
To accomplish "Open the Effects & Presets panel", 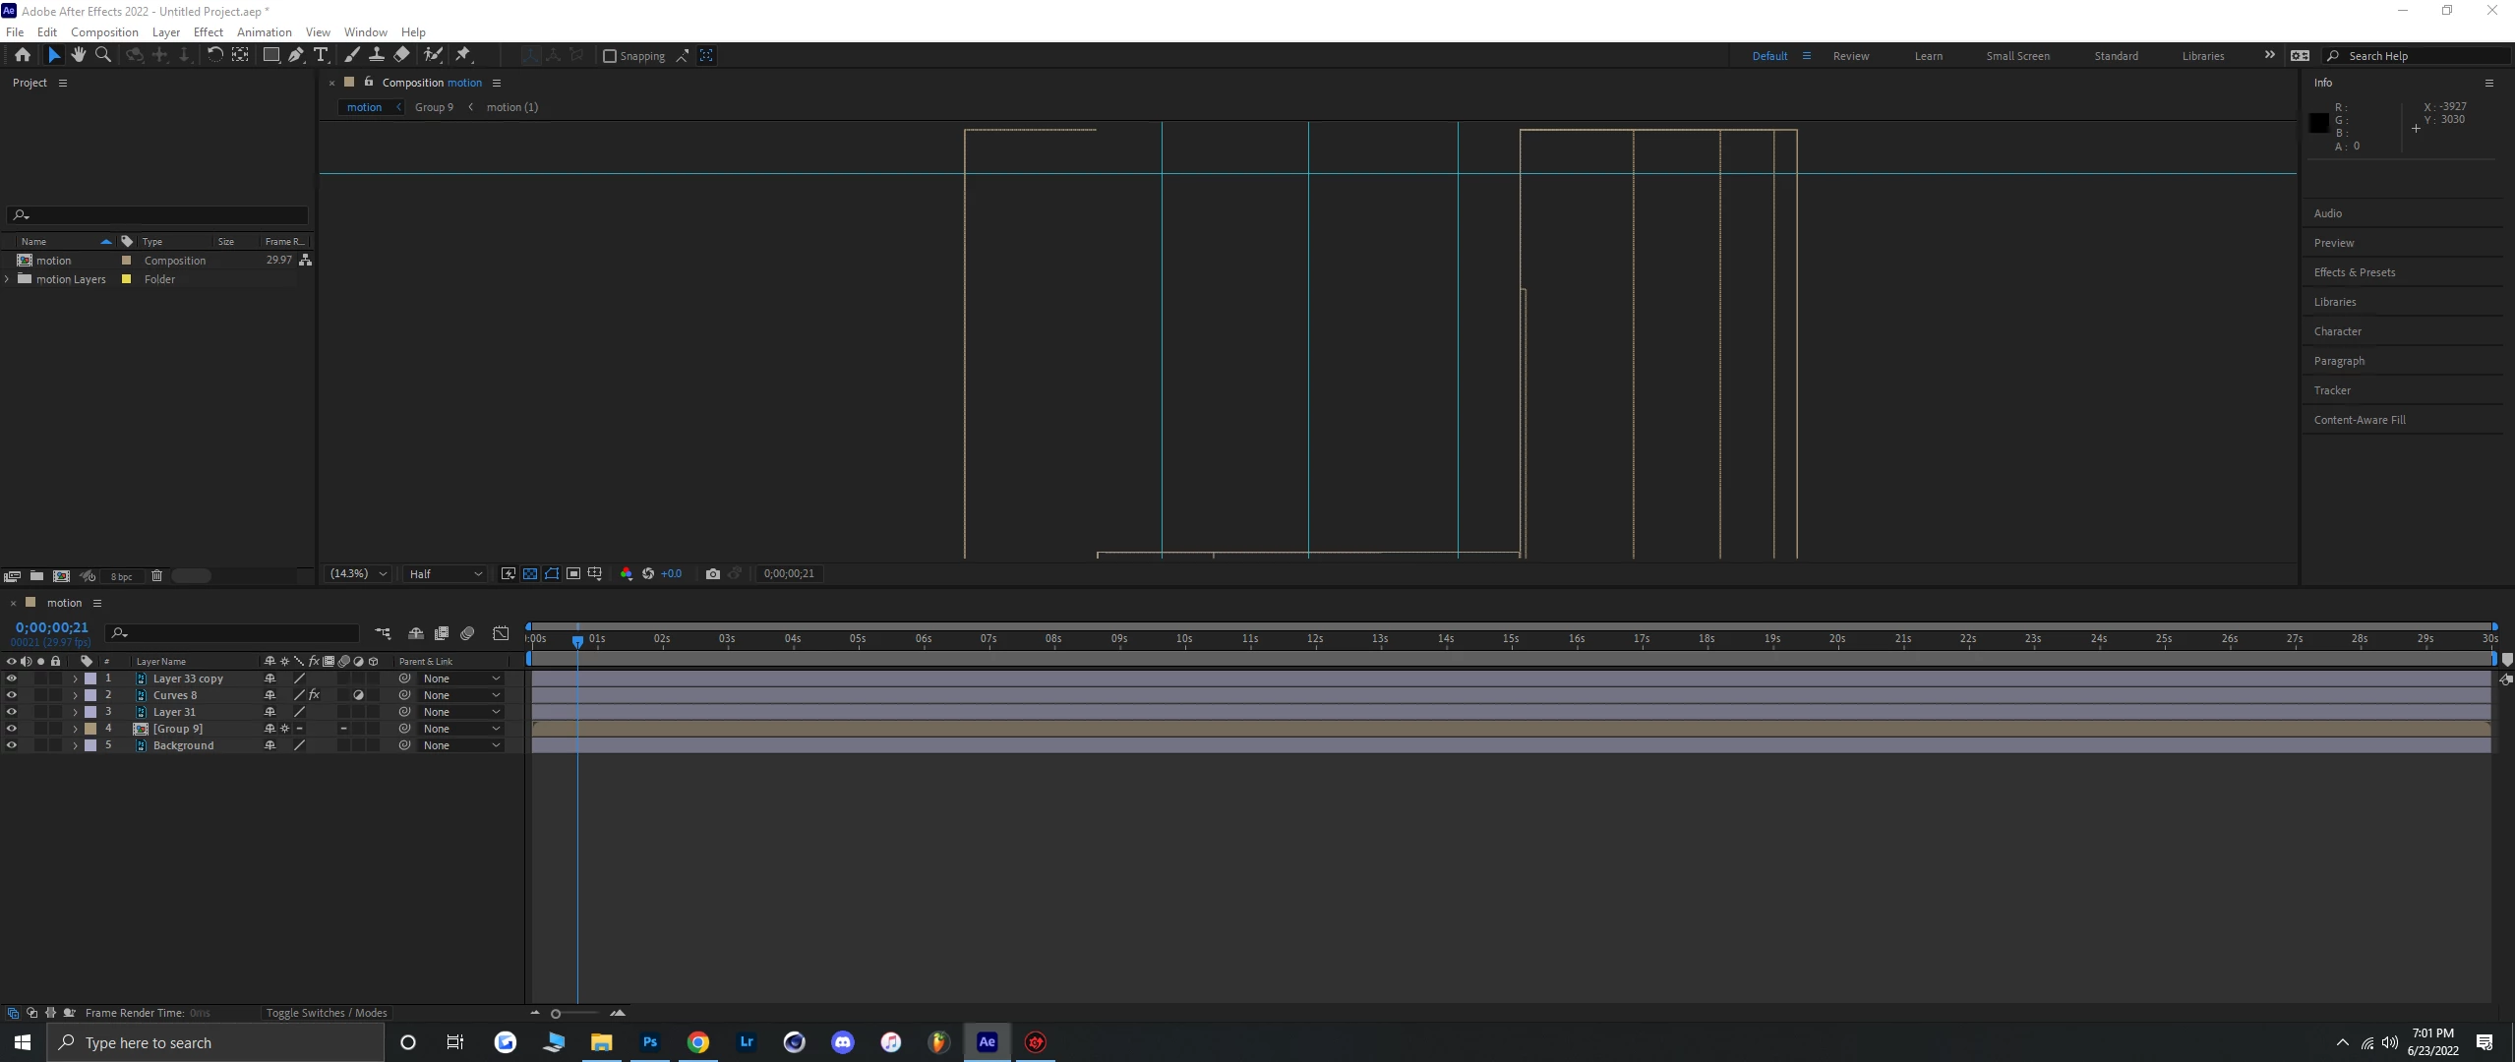I will click(x=2354, y=272).
